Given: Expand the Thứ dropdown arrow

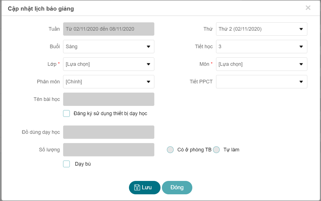Looking at the screenshot, I should (x=301, y=29).
